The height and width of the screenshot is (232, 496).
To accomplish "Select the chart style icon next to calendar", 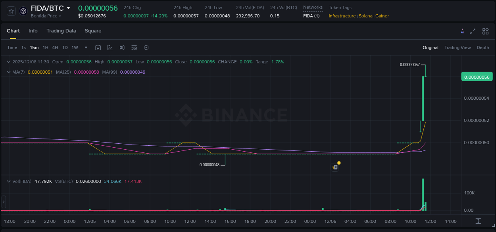I will [110, 47].
